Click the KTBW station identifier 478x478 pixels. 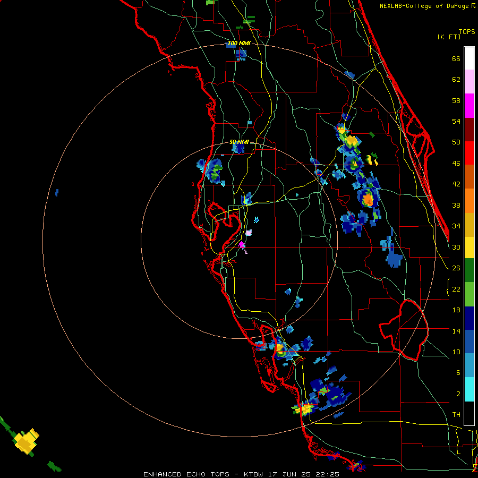point(253,474)
